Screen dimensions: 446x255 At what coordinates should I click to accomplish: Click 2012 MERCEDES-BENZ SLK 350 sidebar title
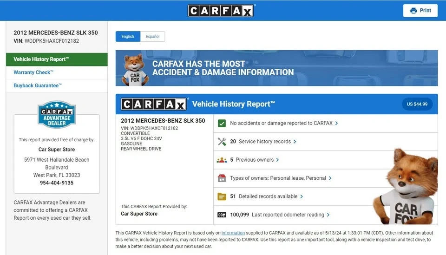[56, 33]
